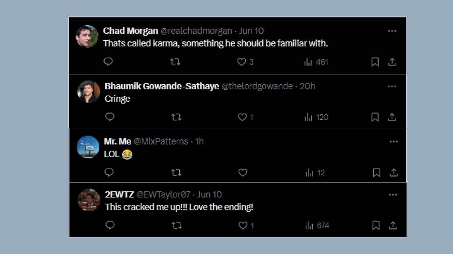Bookmark Mr. Me's LOL tweet
This screenshot has height=254, width=453.
376,172
